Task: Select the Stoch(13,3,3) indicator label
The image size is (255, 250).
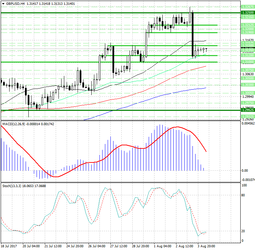Action: coord(12,186)
